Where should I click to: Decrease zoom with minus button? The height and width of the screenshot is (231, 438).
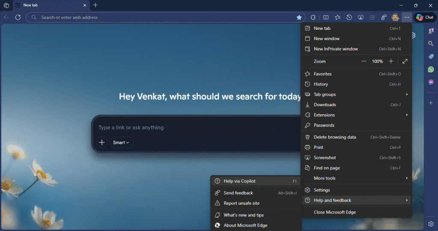tap(364, 61)
